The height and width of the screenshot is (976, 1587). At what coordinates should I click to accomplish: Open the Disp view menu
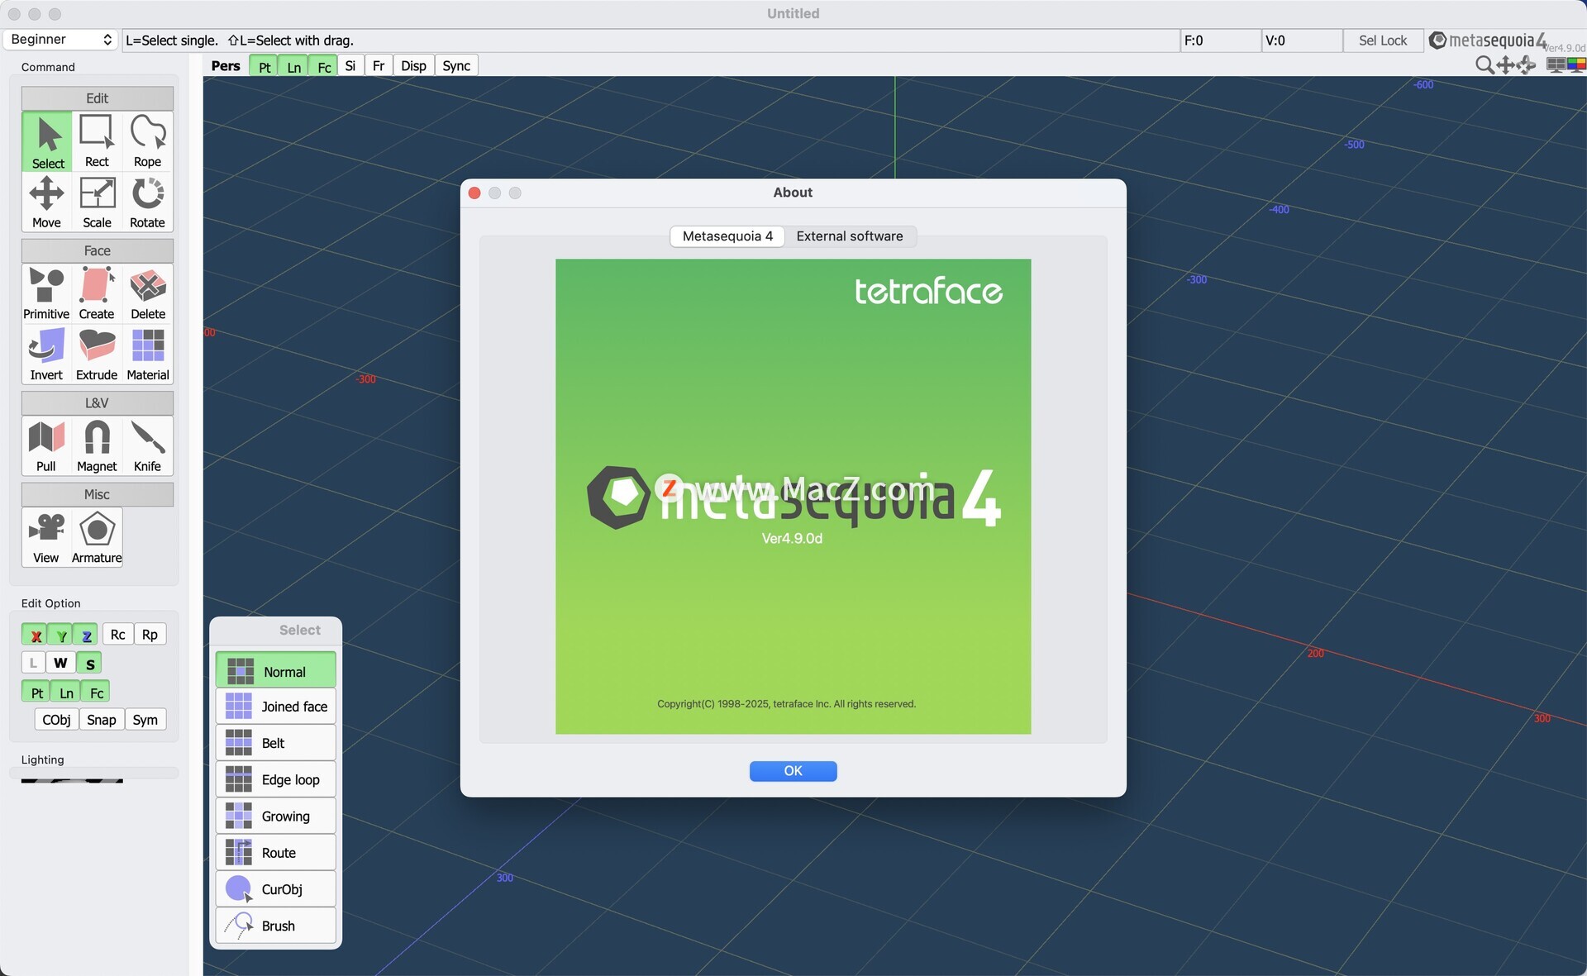point(413,66)
